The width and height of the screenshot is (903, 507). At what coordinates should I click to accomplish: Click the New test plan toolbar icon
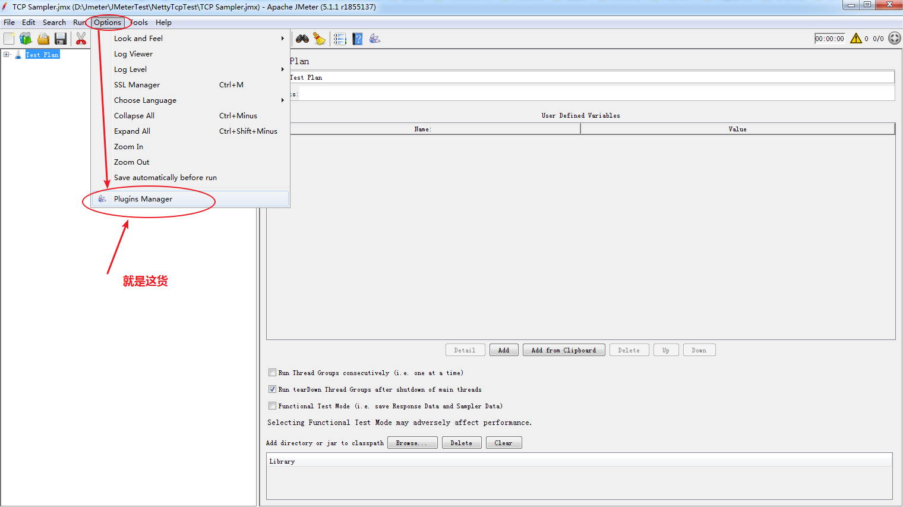[9, 39]
